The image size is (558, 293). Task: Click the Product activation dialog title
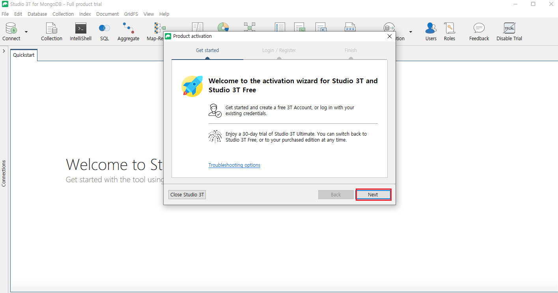(192, 36)
